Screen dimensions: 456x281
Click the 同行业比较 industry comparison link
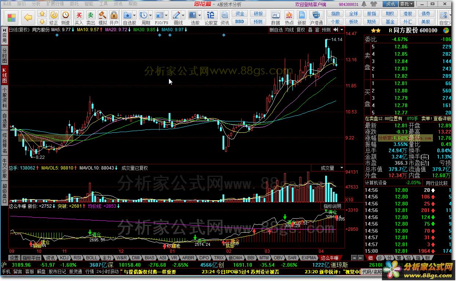pyautogui.click(x=437, y=183)
